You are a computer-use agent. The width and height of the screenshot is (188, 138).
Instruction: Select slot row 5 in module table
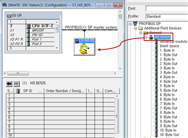click(61, 113)
